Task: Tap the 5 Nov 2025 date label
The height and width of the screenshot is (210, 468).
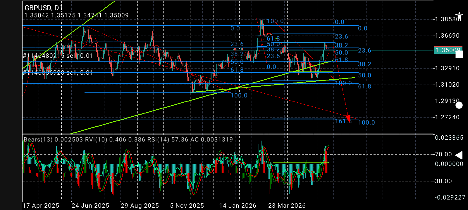Action: (x=187, y=206)
